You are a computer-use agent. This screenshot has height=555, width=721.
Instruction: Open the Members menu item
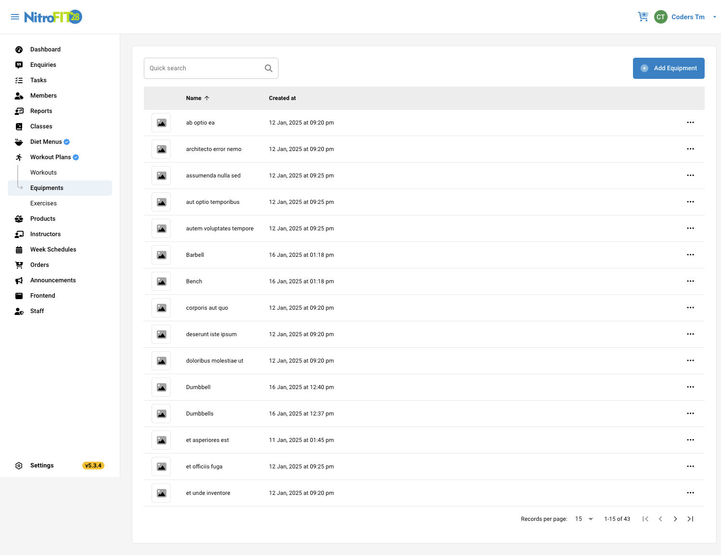tap(43, 96)
